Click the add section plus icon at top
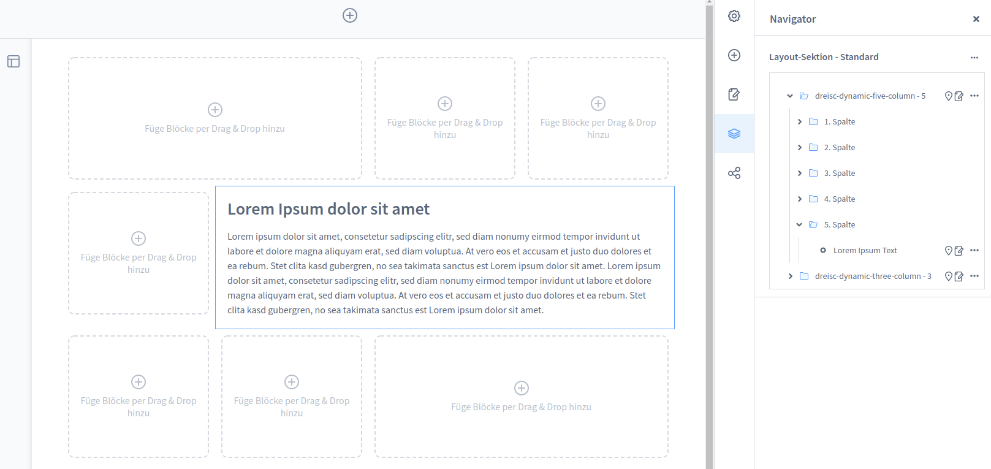The height and width of the screenshot is (469, 991). pos(350,15)
